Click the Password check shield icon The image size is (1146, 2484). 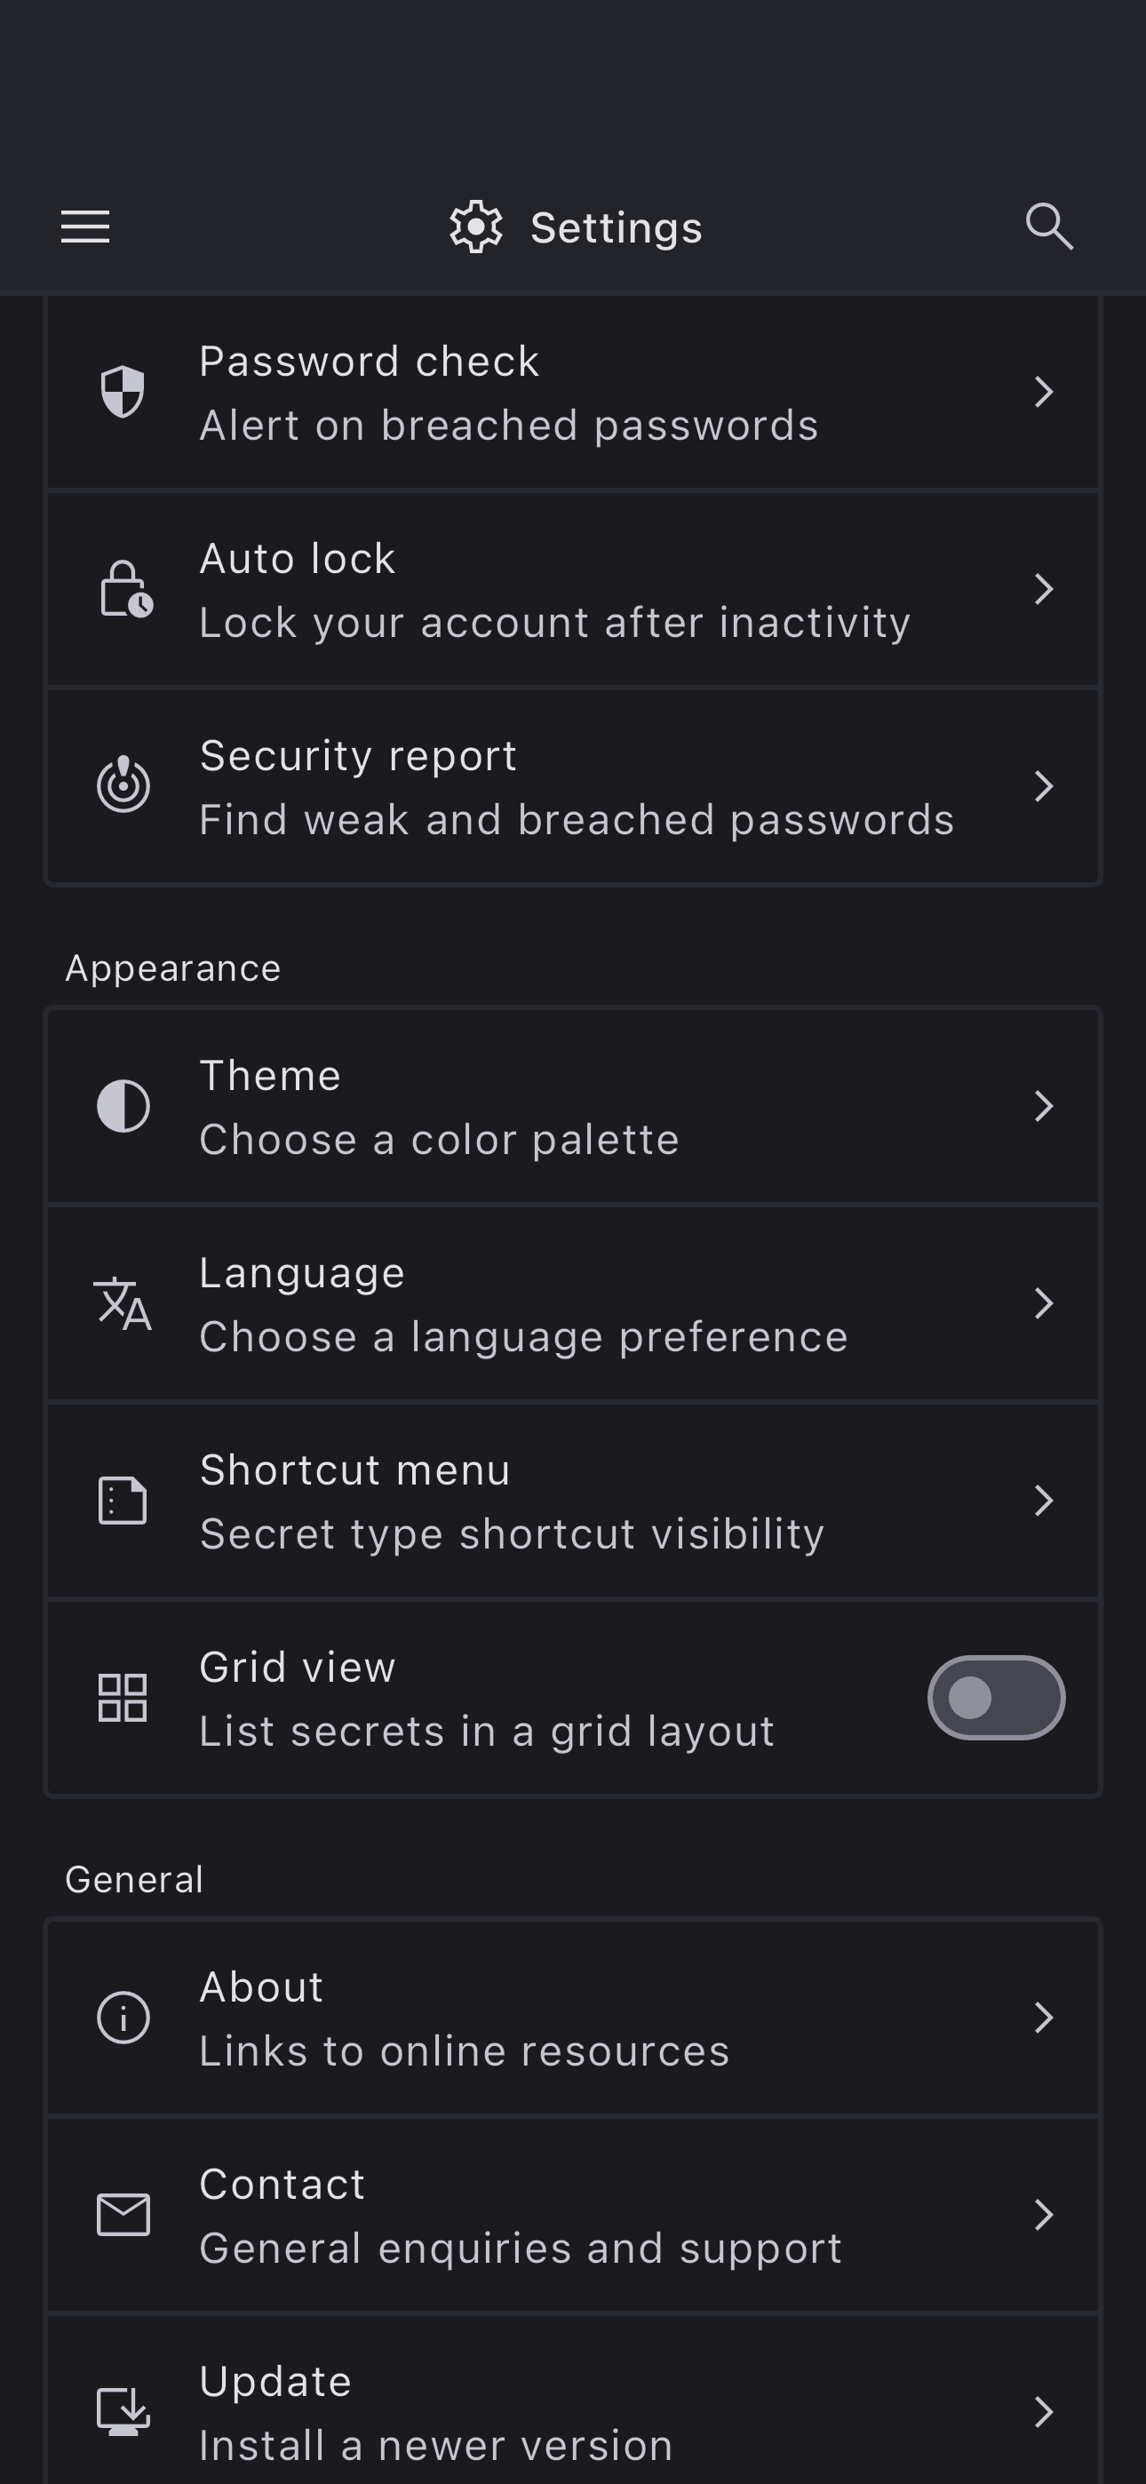coord(123,393)
